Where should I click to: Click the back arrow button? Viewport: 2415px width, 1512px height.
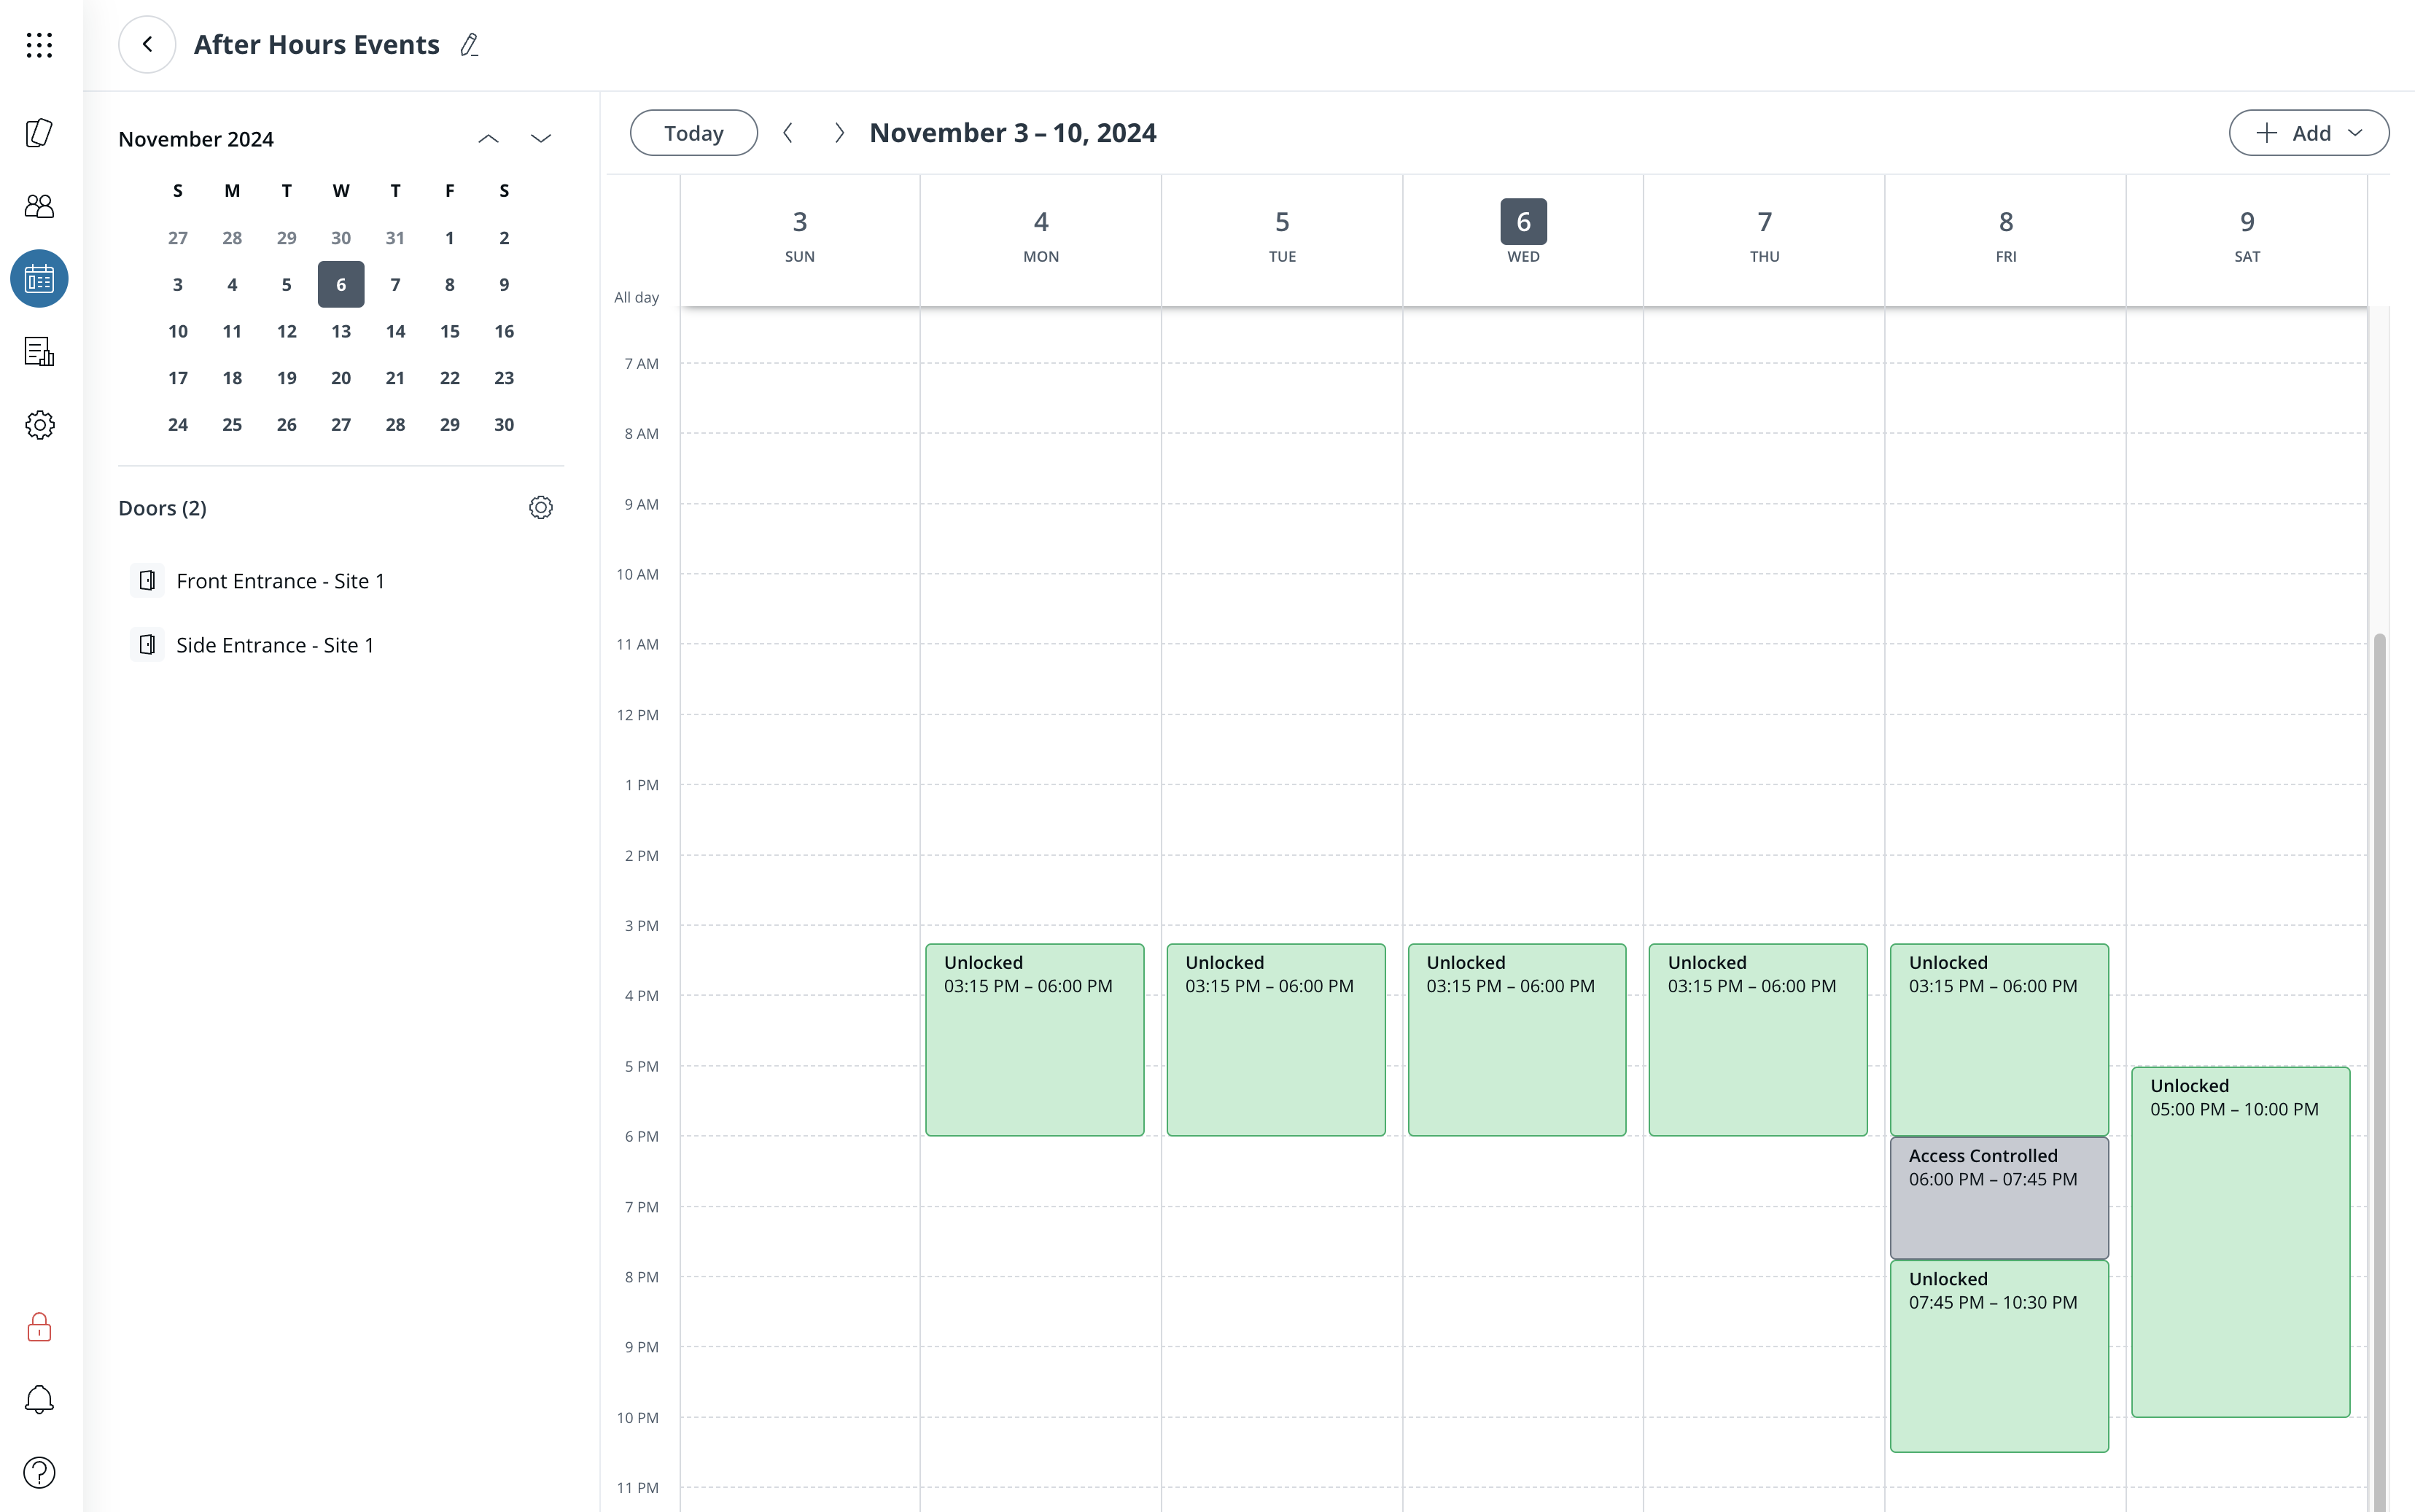point(147,45)
